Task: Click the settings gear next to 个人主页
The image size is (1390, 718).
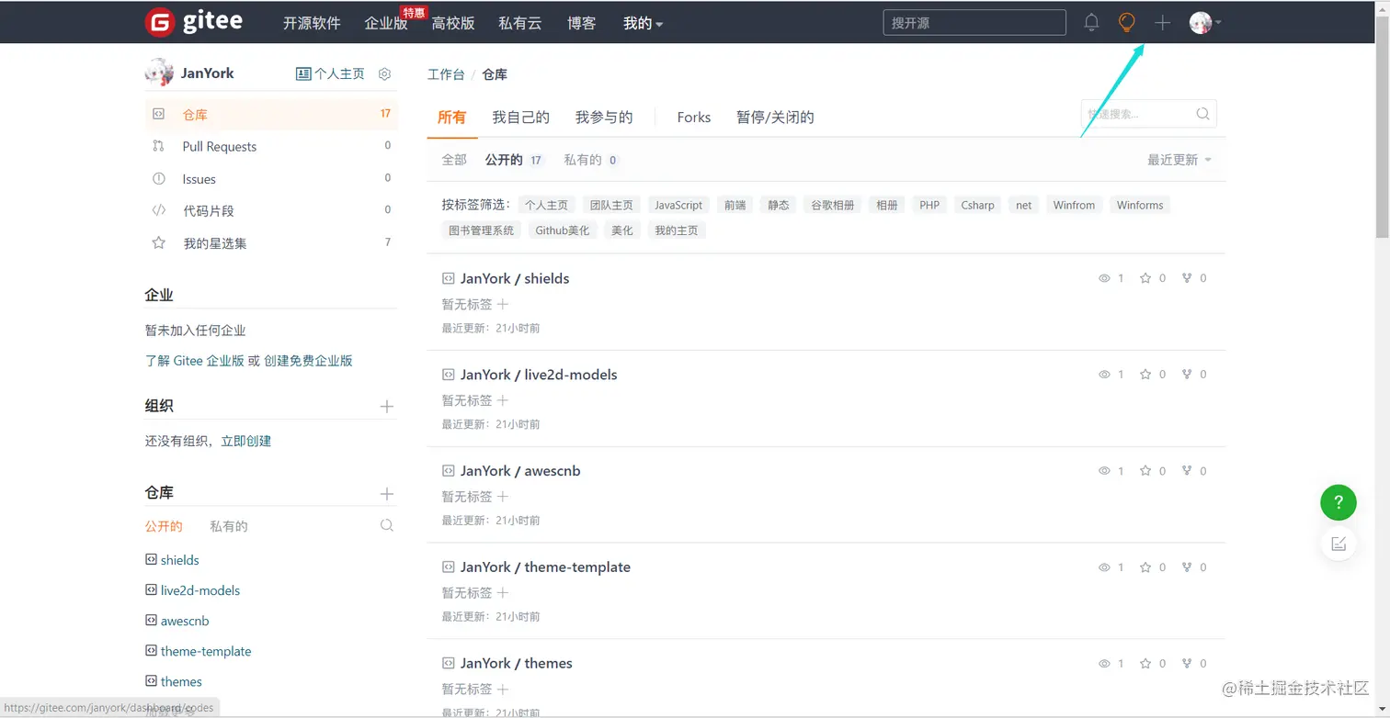Action: 385,73
